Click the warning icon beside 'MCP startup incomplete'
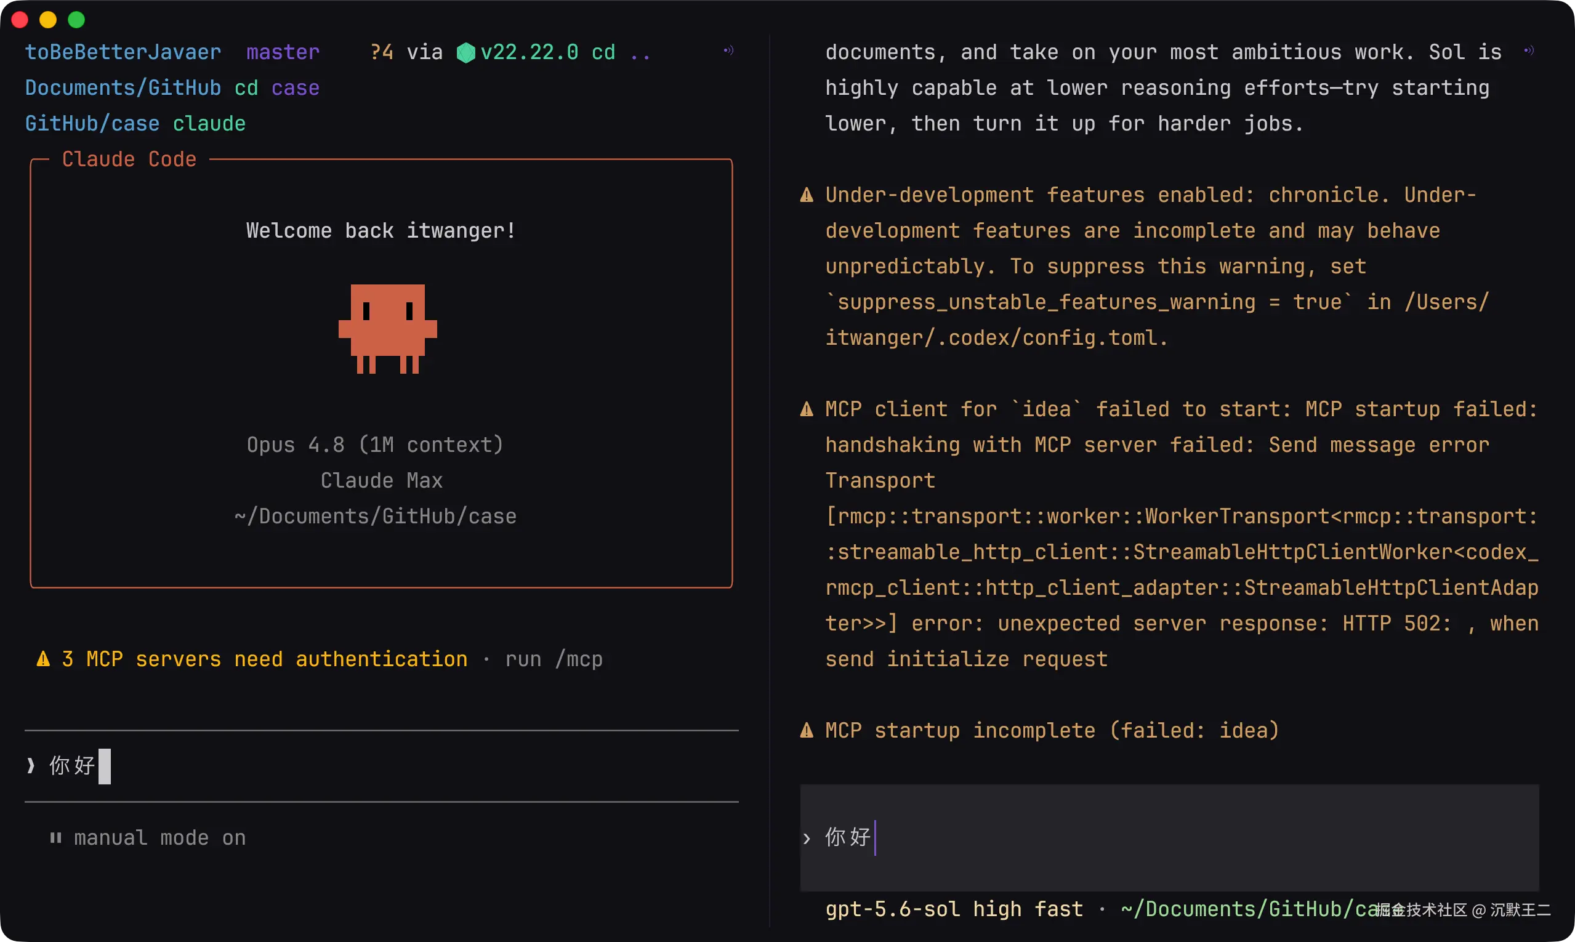 [807, 730]
